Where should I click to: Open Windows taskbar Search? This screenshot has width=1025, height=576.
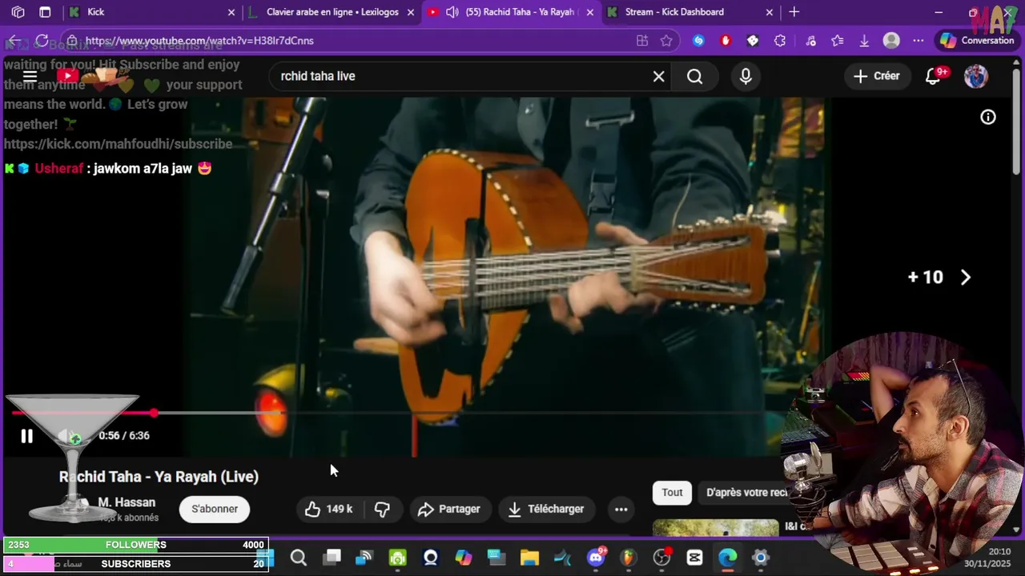pyautogui.click(x=298, y=558)
